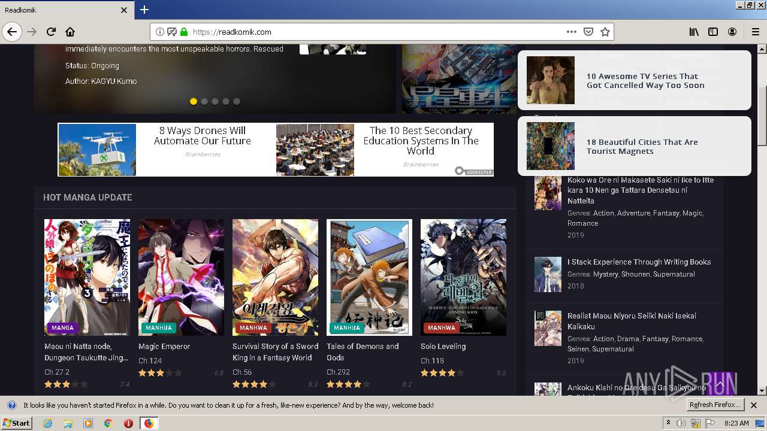Click the scroll-to-top arrow button
767x431 pixels.
[720, 384]
